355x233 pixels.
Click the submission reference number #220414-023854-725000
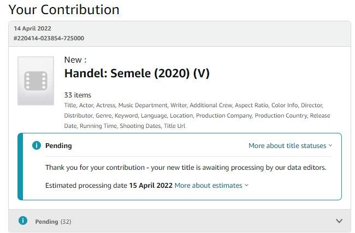[49, 38]
